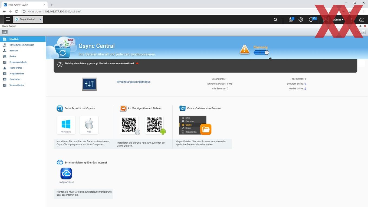Click red arrow in stopped-sync notice
Screen dimensions: 368x207
click(x=137, y=63)
